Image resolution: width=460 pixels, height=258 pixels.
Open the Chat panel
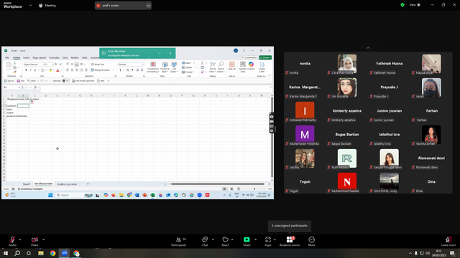205,242
